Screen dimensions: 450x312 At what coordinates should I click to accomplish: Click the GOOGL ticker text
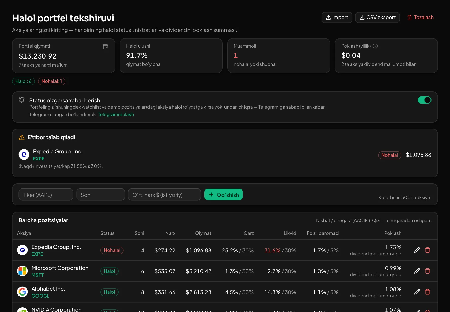pos(41,296)
